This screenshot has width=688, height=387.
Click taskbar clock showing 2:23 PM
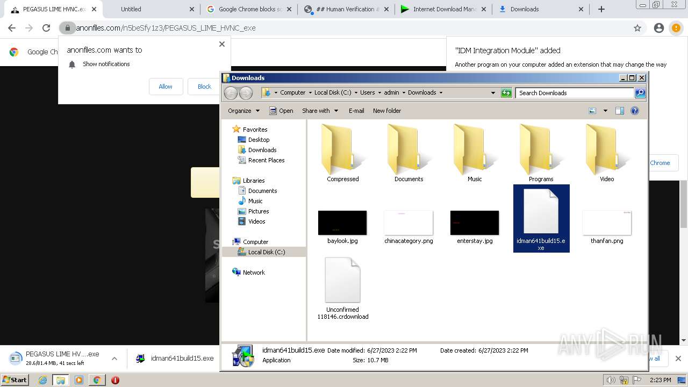tap(660, 380)
